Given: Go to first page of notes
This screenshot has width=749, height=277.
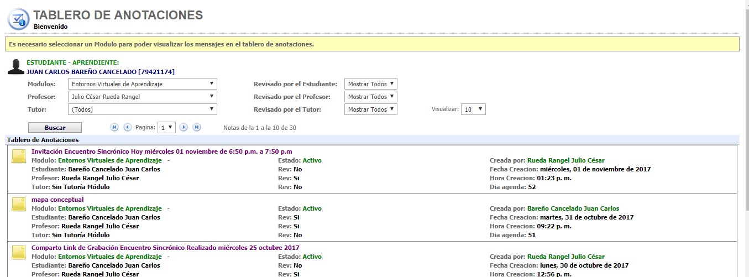Looking at the screenshot, I should [x=114, y=128].
